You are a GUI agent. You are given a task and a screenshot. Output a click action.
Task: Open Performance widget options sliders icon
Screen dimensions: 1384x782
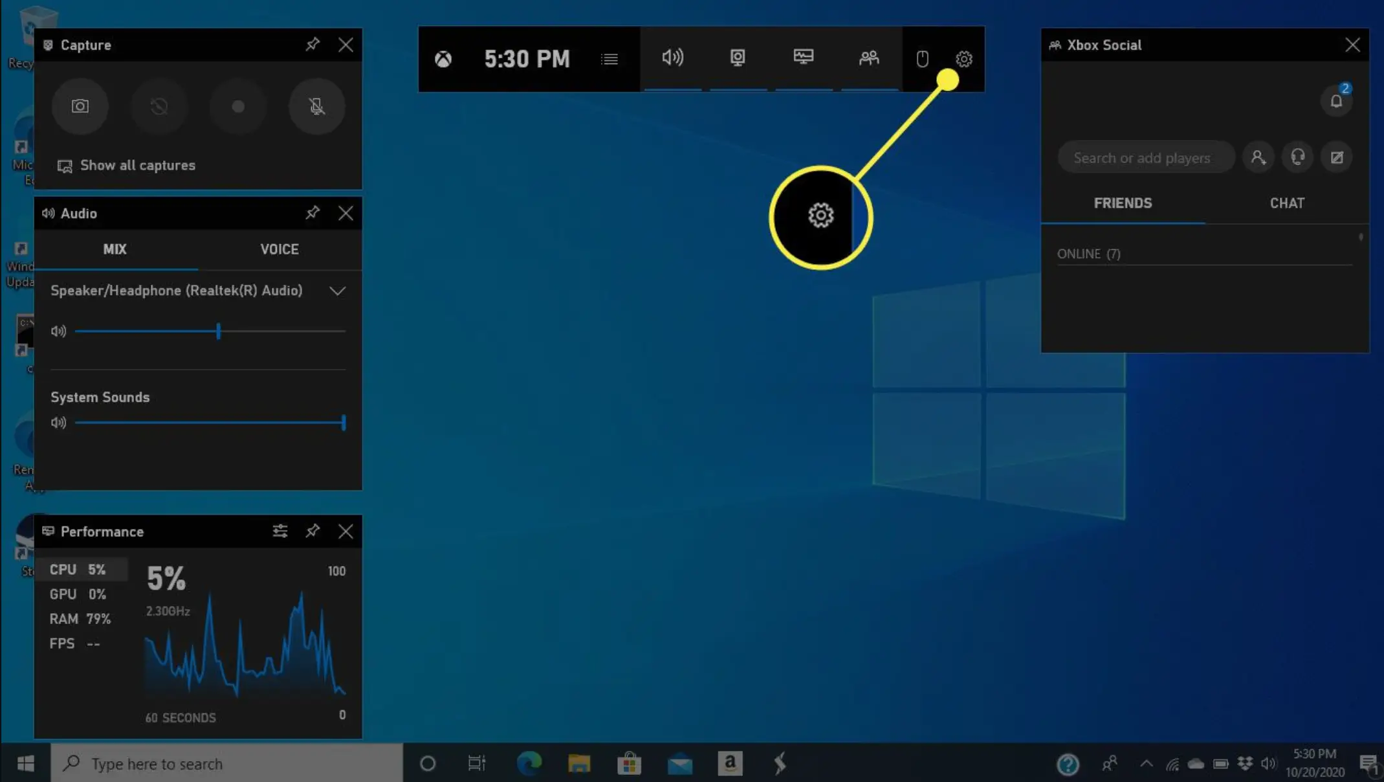[280, 531]
